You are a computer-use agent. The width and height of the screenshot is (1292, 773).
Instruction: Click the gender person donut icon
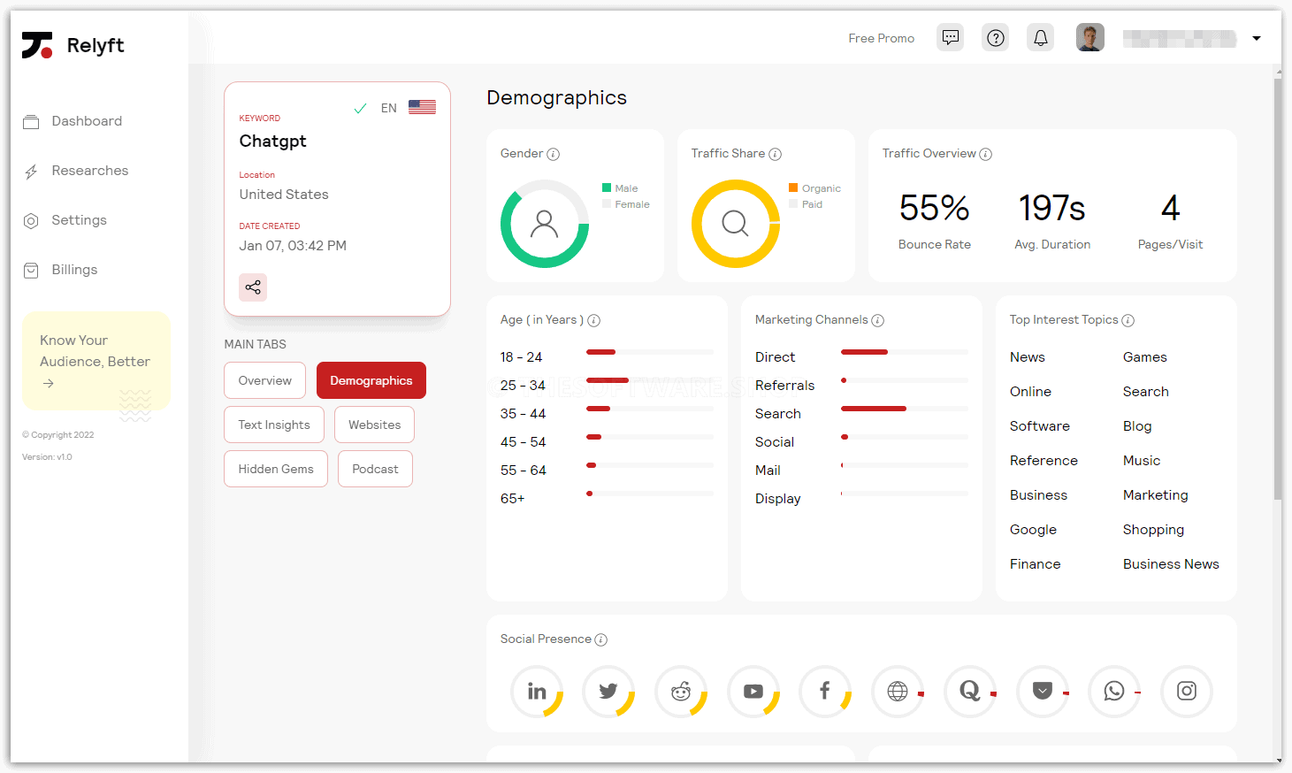(x=545, y=224)
